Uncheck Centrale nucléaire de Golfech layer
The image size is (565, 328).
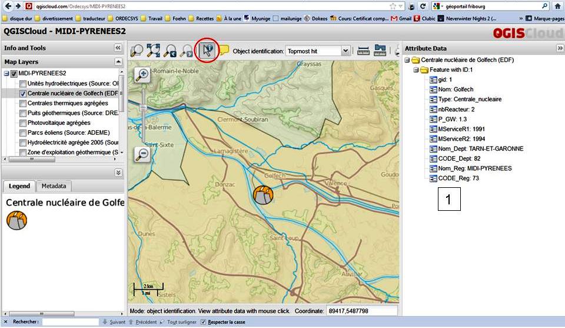point(23,94)
